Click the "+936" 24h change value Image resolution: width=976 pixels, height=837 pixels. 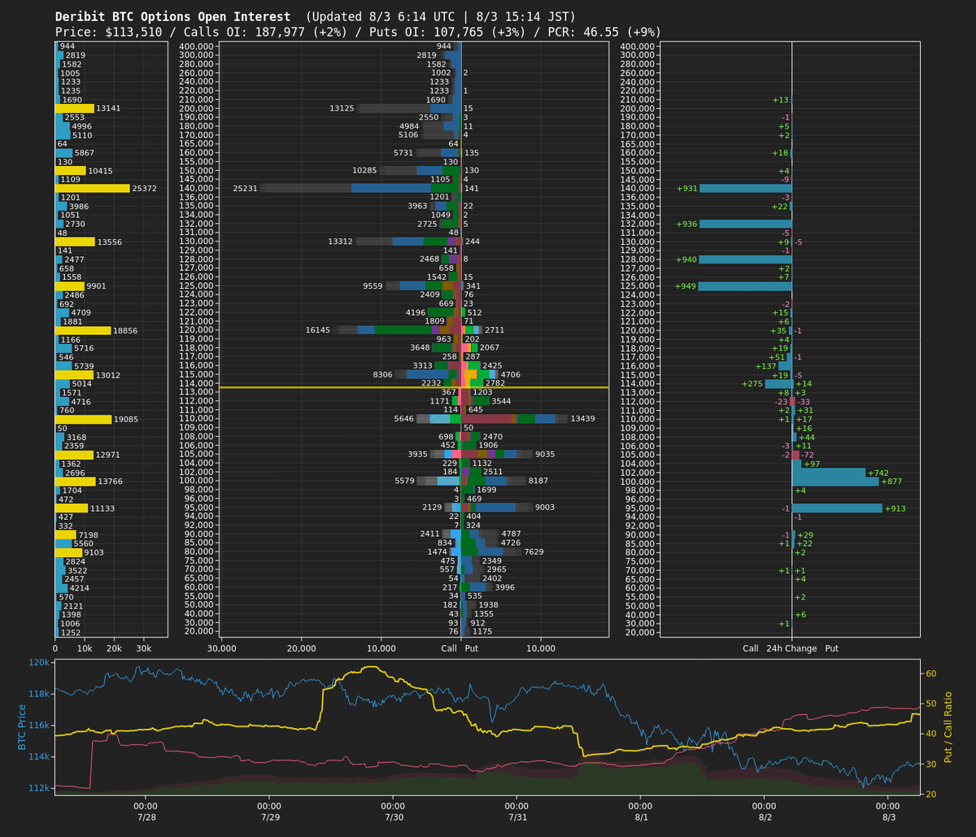[x=686, y=224]
